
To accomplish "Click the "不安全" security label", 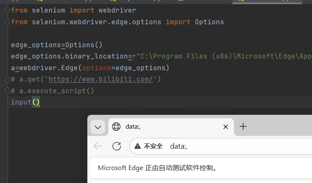I will [153, 146].
